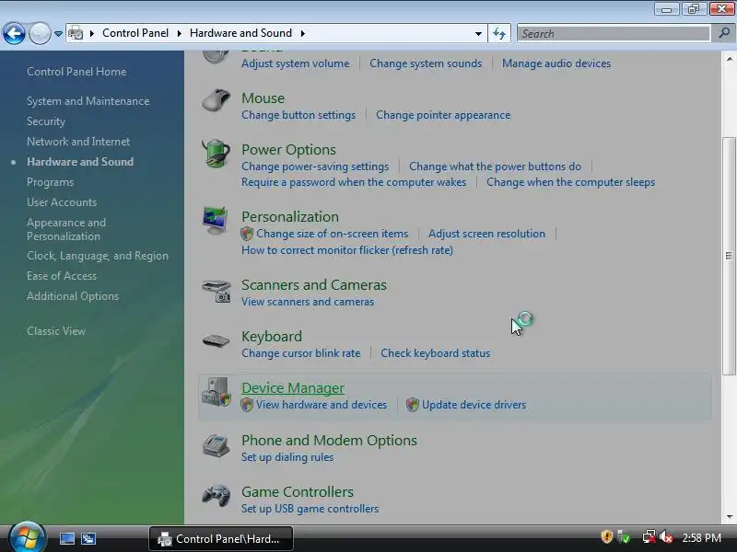Open Change power-saving settings
Image resolution: width=737 pixels, height=552 pixels.
[315, 167]
